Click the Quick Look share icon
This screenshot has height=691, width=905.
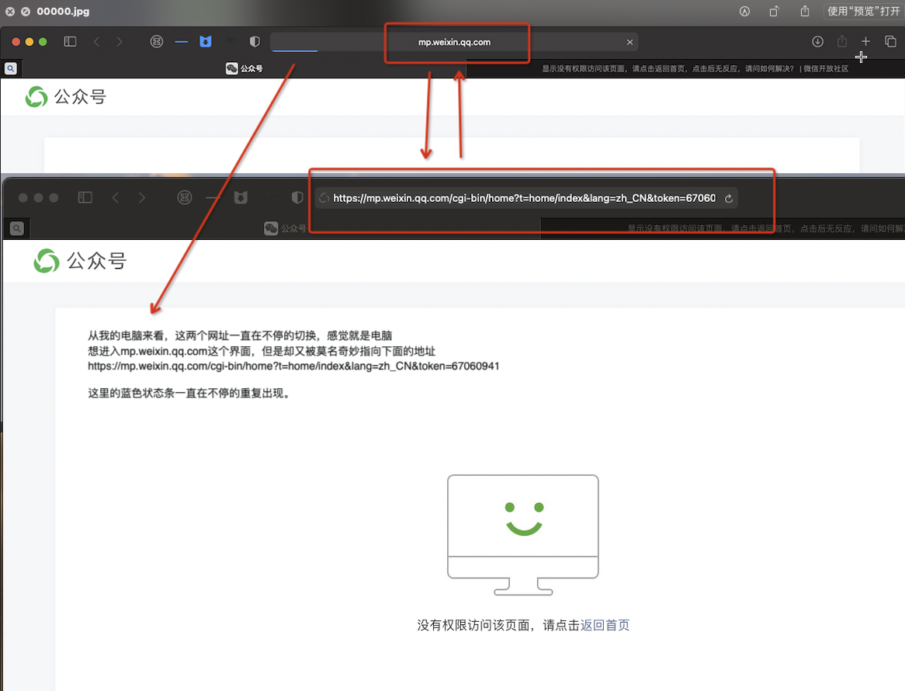805,11
